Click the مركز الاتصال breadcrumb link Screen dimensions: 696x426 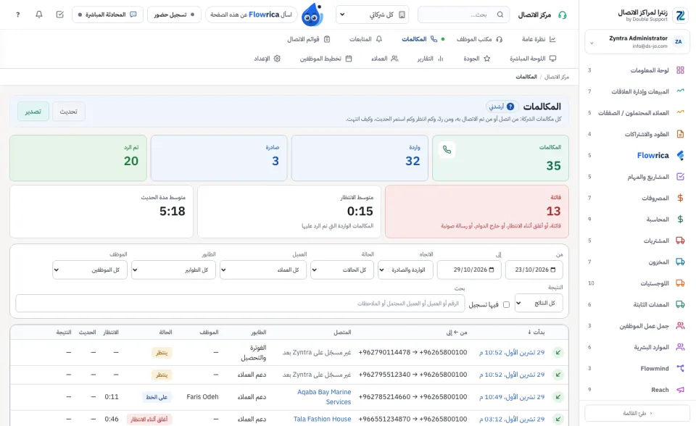point(557,77)
